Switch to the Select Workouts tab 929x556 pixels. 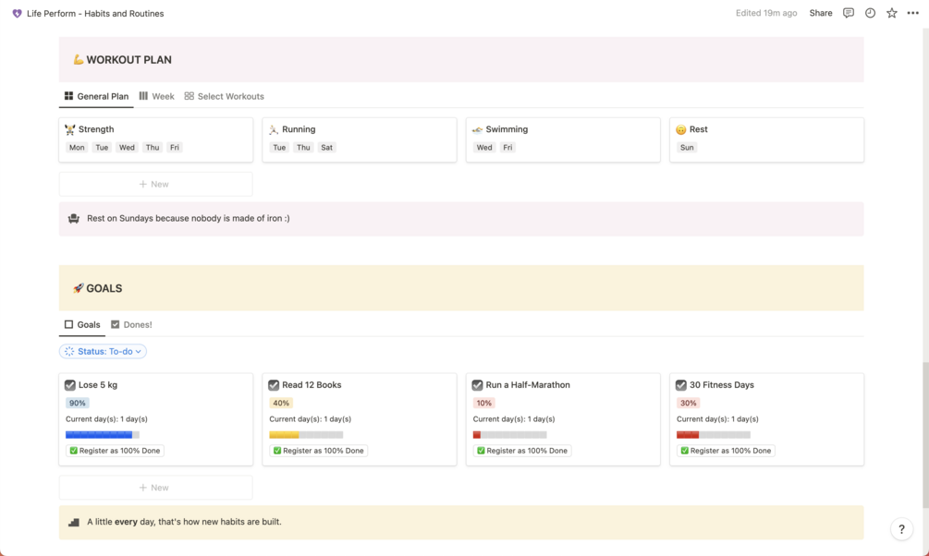coord(225,96)
